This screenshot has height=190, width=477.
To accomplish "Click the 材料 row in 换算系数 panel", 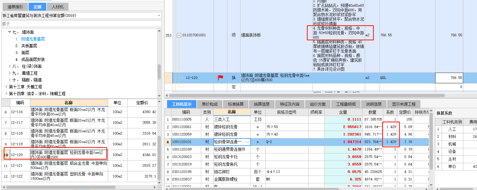I will pyautogui.click(x=456, y=137).
